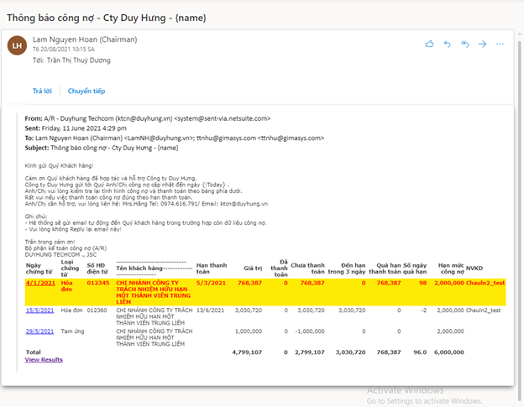524x407 pixels.
Task: Click the Reply arrow icon
Action: pyautogui.click(x=447, y=44)
